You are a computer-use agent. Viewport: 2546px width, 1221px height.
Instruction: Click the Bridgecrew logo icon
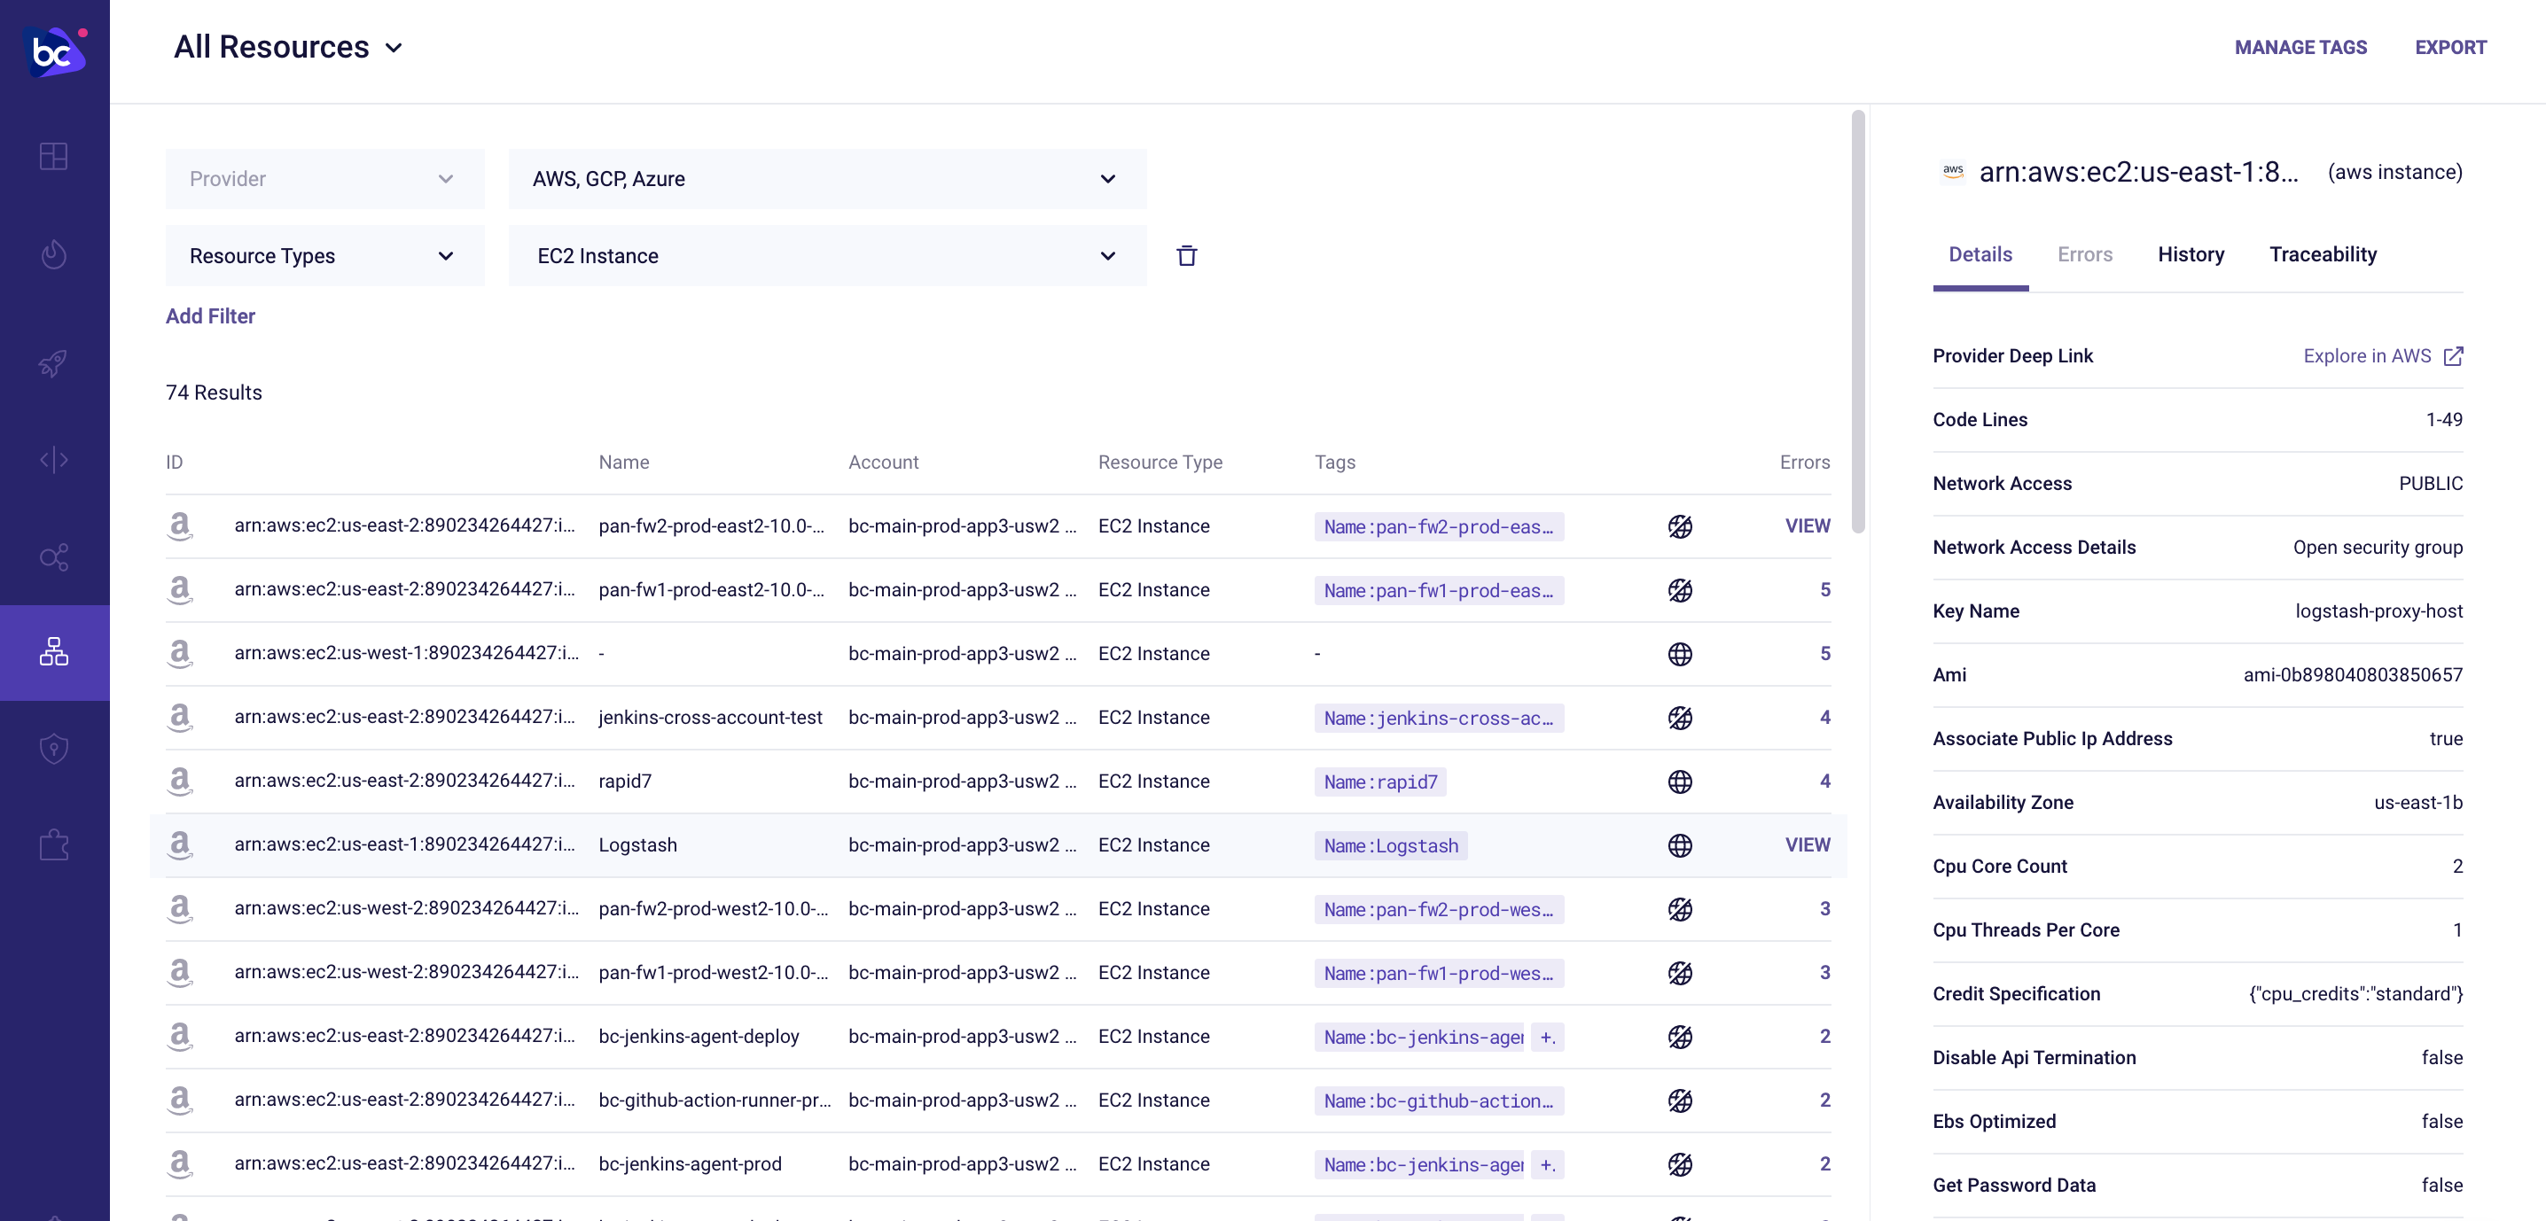54,51
